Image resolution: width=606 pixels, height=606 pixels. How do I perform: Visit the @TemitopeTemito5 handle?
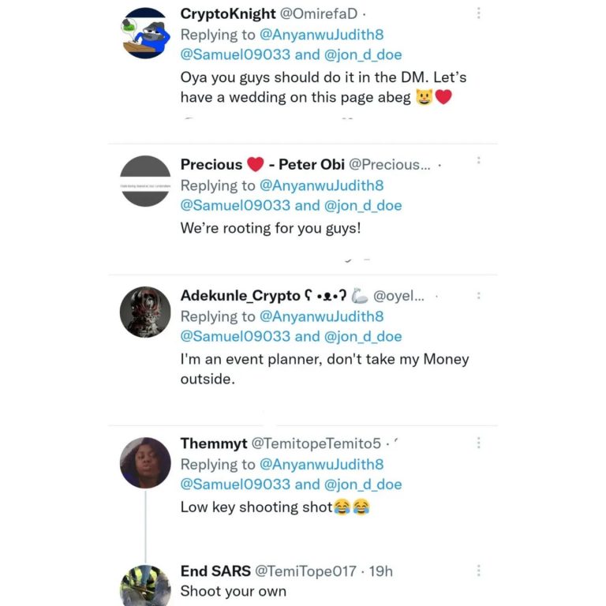[316, 443]
